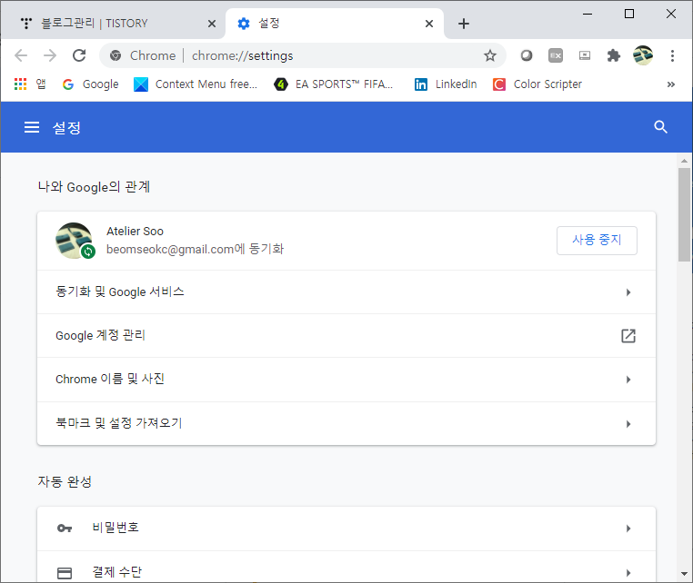Click the Atelier Soo account avatar
Image resolution: width=693 pixels, height=583 pixels.
coord(75,241)
